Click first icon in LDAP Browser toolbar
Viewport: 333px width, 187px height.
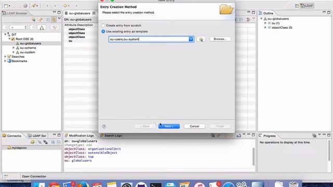click(33, 20)
